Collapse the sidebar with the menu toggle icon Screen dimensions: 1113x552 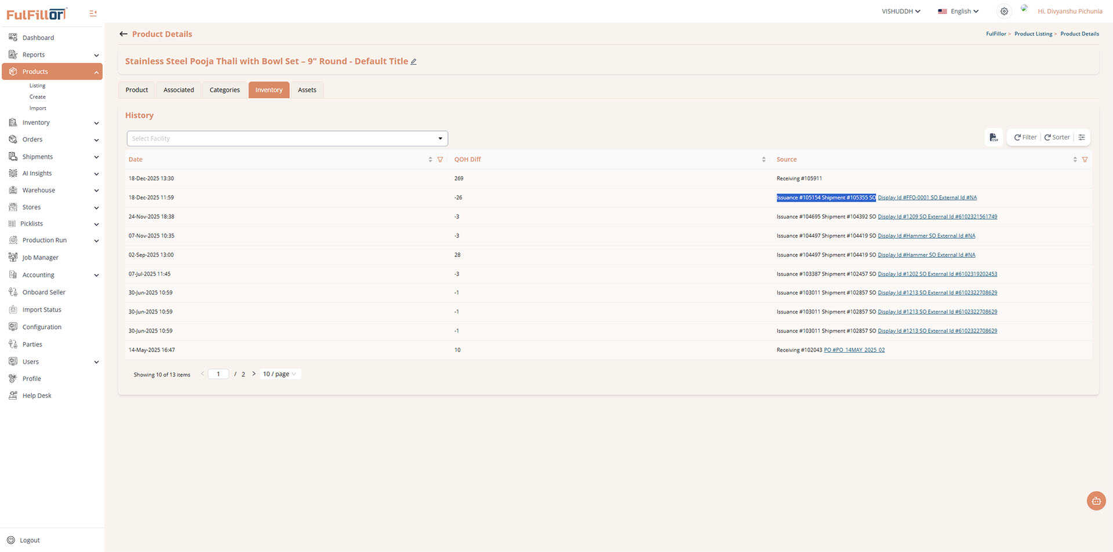pyautogui.click(x=93, y=13)
